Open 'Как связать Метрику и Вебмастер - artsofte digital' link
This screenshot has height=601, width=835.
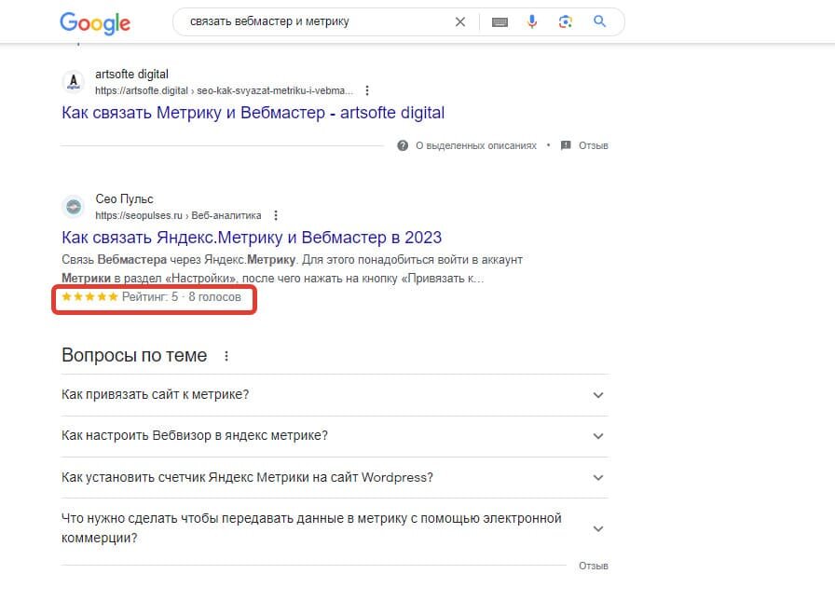tap(253, 113)
